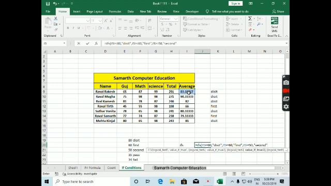Open Ribbon Display Options icon in title bar
The height and width of the screenshot is (186, 331).
point(250,4)
